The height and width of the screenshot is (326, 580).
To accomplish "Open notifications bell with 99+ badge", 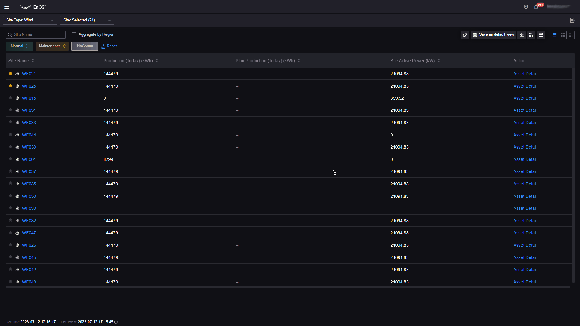I will click(536, 7).
